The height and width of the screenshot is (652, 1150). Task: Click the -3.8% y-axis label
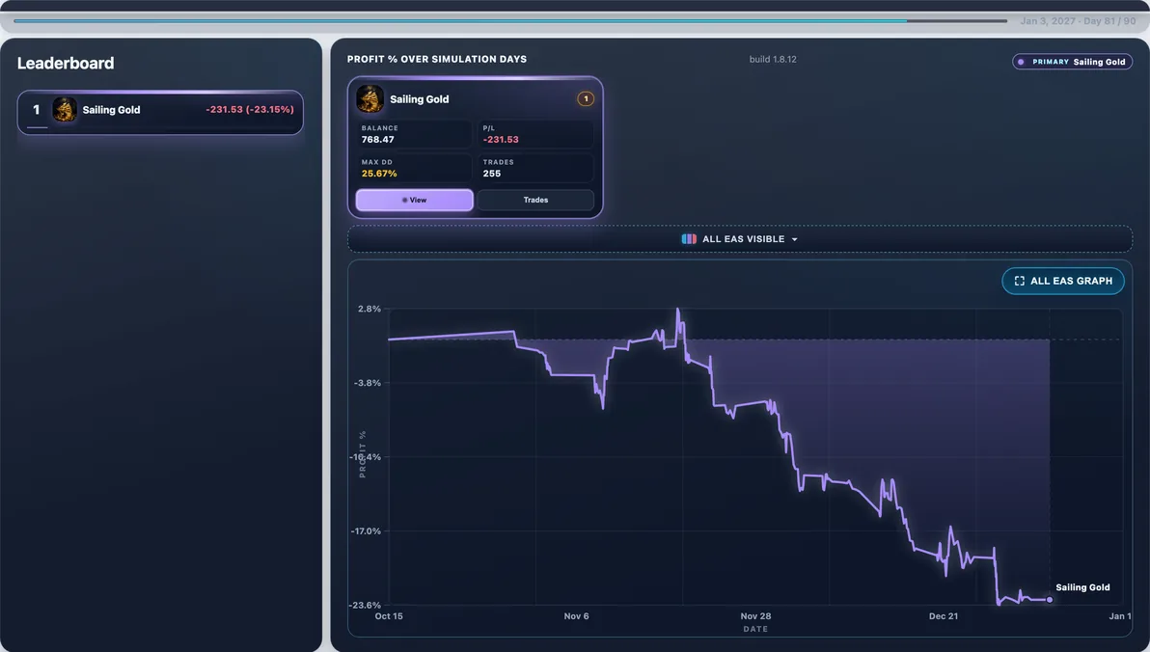(368, 383)
